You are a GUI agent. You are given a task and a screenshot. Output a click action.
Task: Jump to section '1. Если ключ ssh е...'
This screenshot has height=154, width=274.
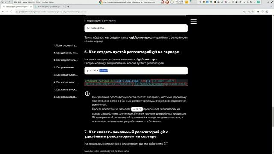(66, 45)
